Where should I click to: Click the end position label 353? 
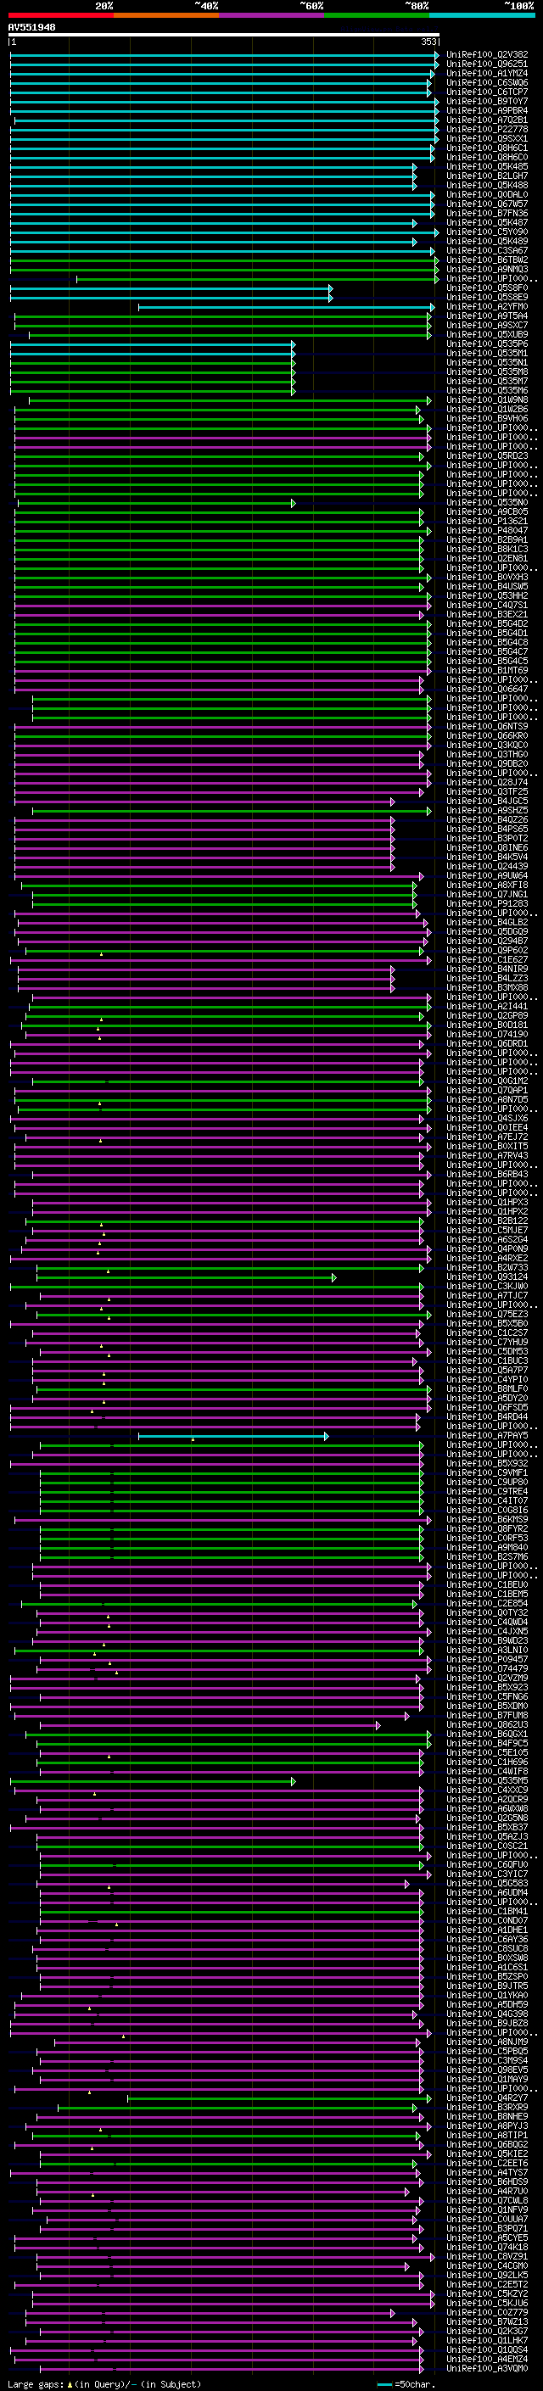(428, 42)
